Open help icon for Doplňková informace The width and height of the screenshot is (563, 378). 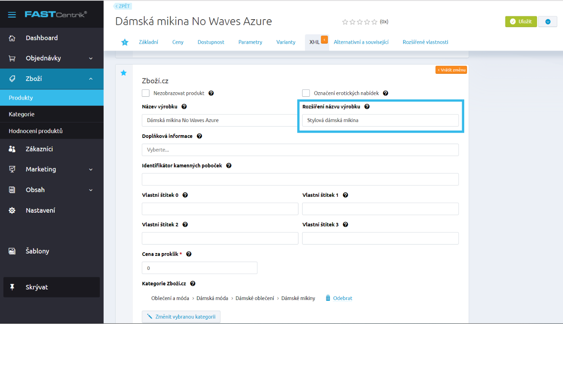199,136
